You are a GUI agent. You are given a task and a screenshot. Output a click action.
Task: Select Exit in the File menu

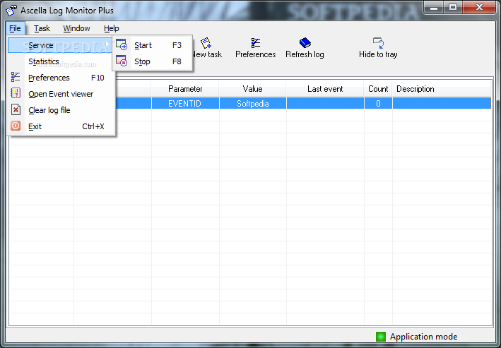point(60,126)
